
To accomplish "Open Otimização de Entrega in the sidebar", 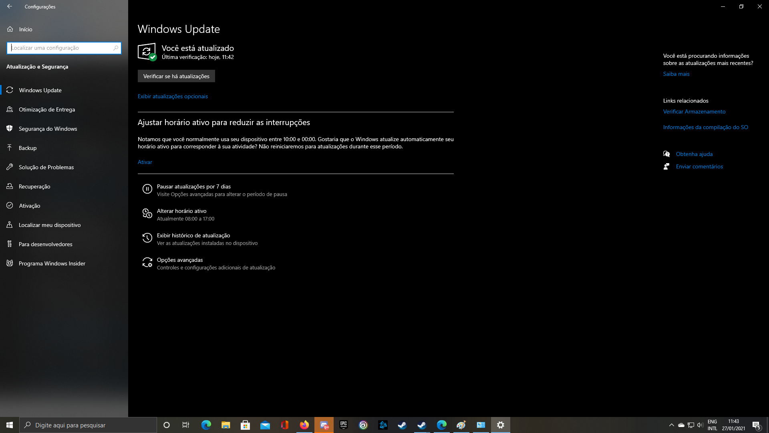I will point(64,109).
